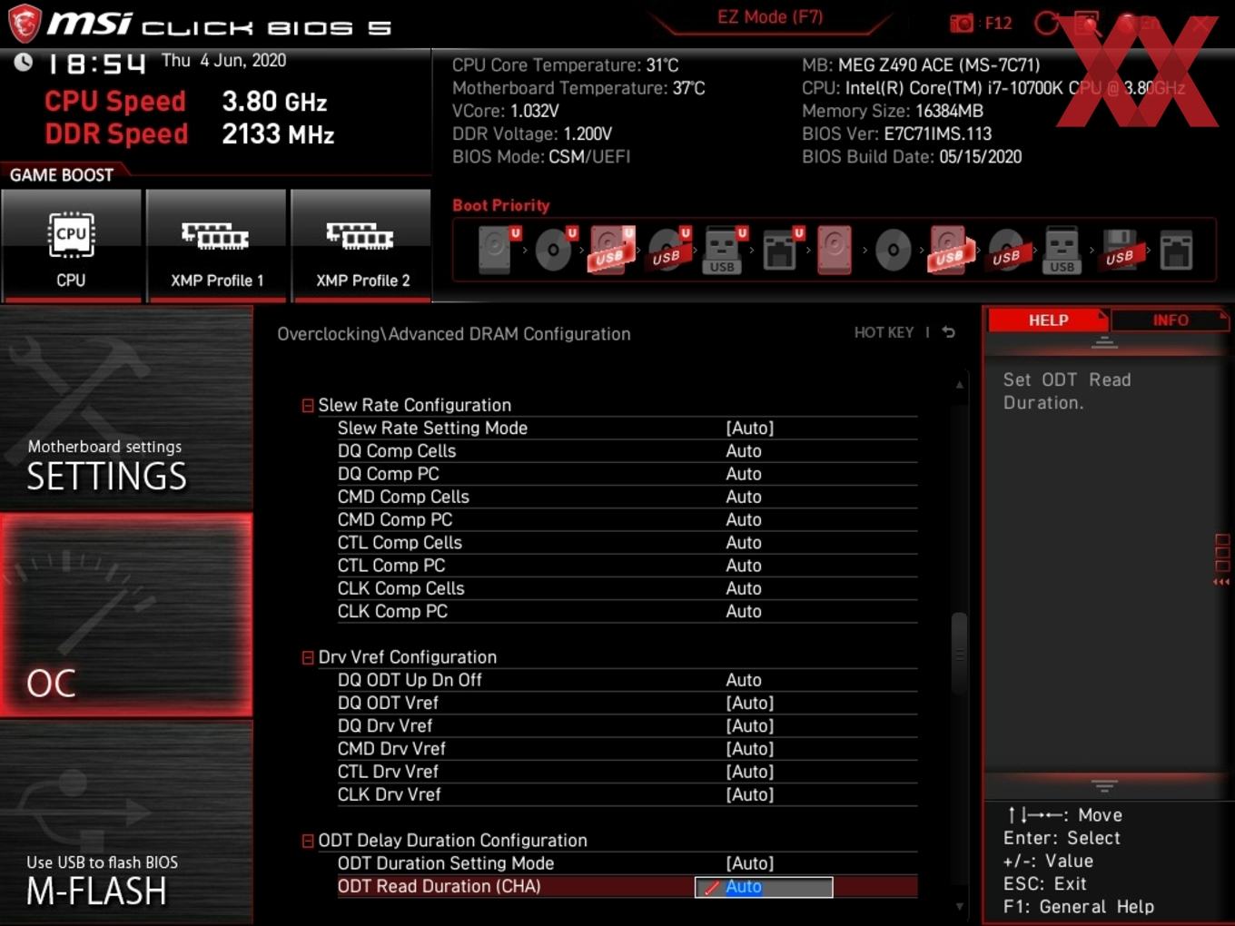
Task: Open the M-FLASH BIOS flash section
Action: point(126,823)
